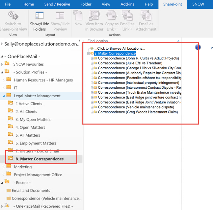Screen dimensions: 213x210
Task: Select Correspondence (Autobody Repairs Inc row
Action: click(140, 73)
